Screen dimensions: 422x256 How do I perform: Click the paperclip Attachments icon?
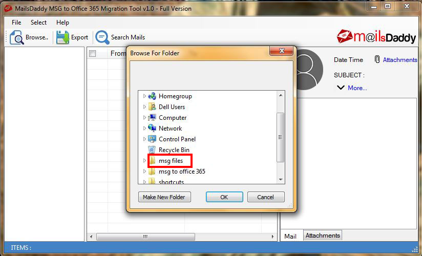click(x=377, y=60)
